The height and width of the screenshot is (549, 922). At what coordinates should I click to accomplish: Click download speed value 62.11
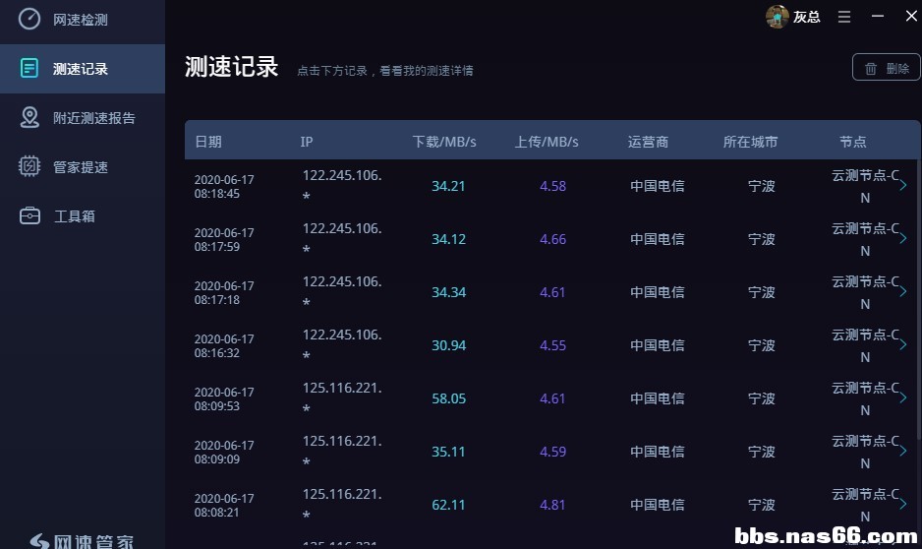click(448, 505)
